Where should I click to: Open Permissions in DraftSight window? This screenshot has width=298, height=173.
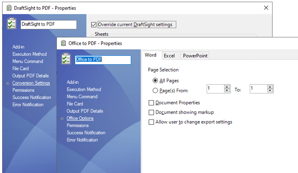pos(23,91)
